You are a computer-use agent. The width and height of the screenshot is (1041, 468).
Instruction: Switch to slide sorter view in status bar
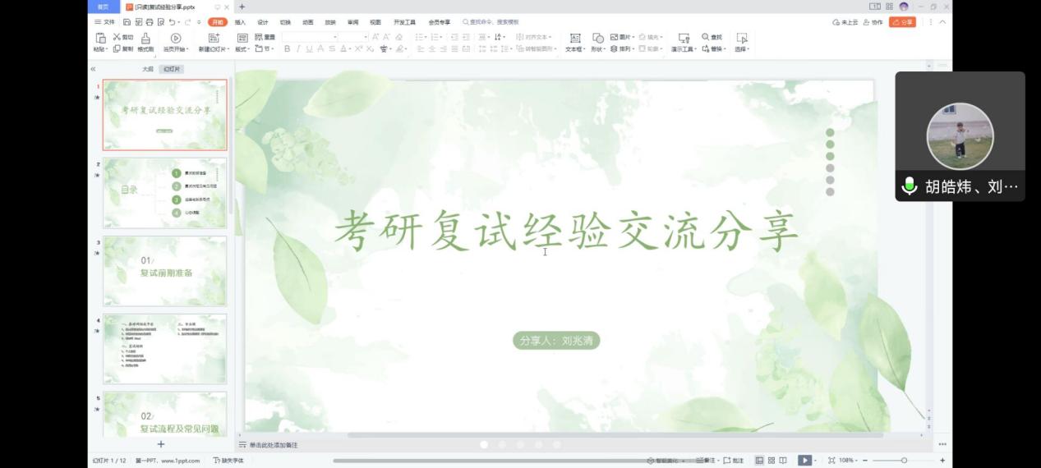click(x=771, y=461)
